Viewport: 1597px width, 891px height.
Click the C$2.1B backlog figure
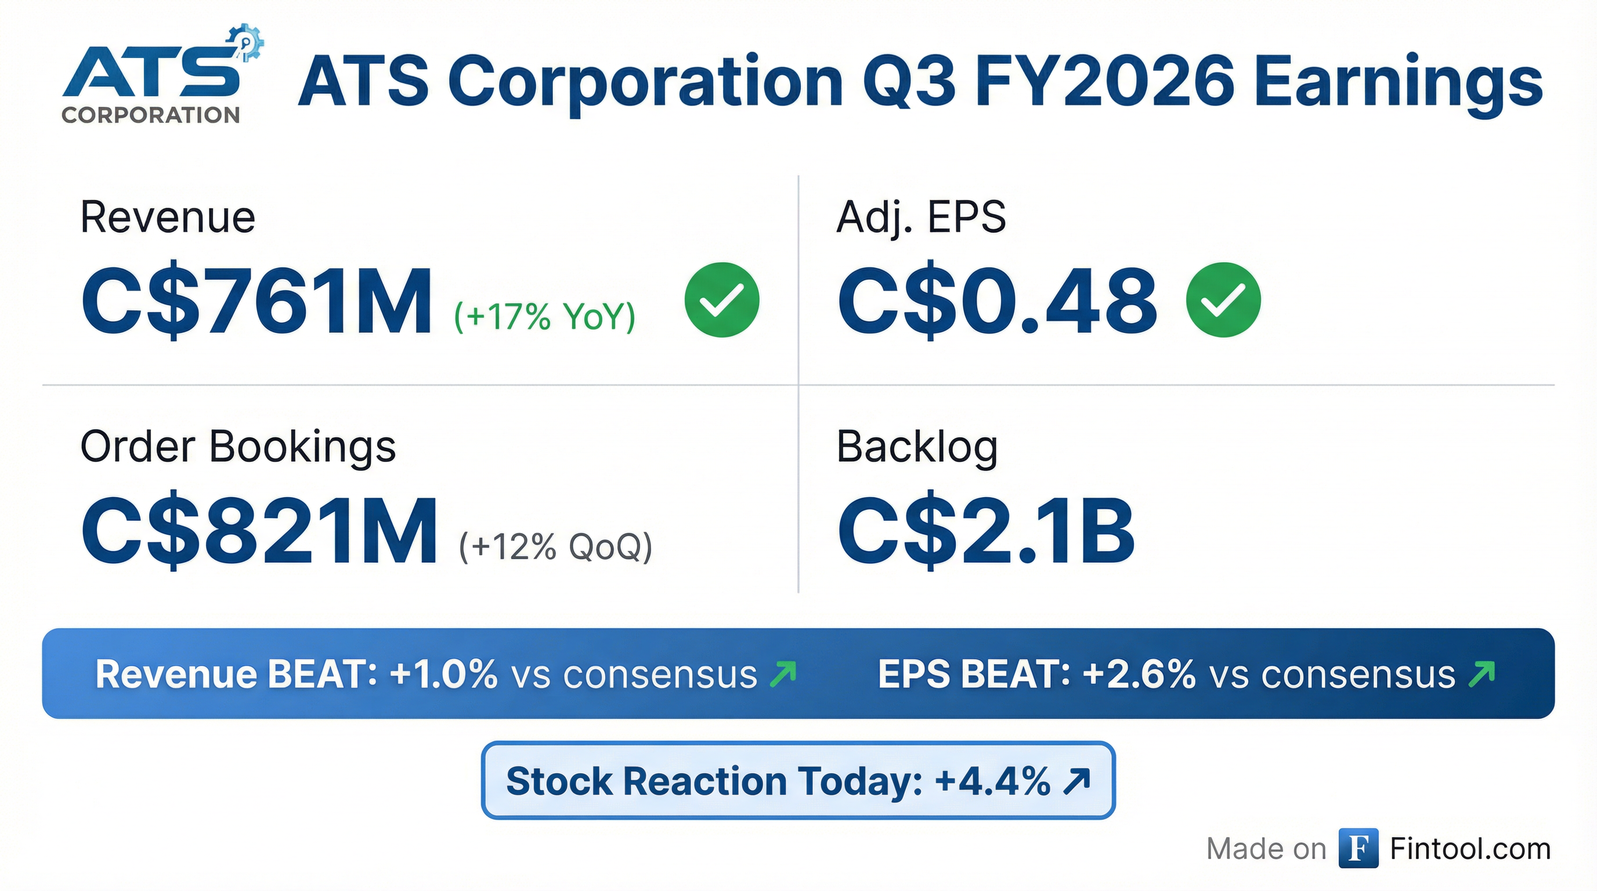click(x=986, y=531)
